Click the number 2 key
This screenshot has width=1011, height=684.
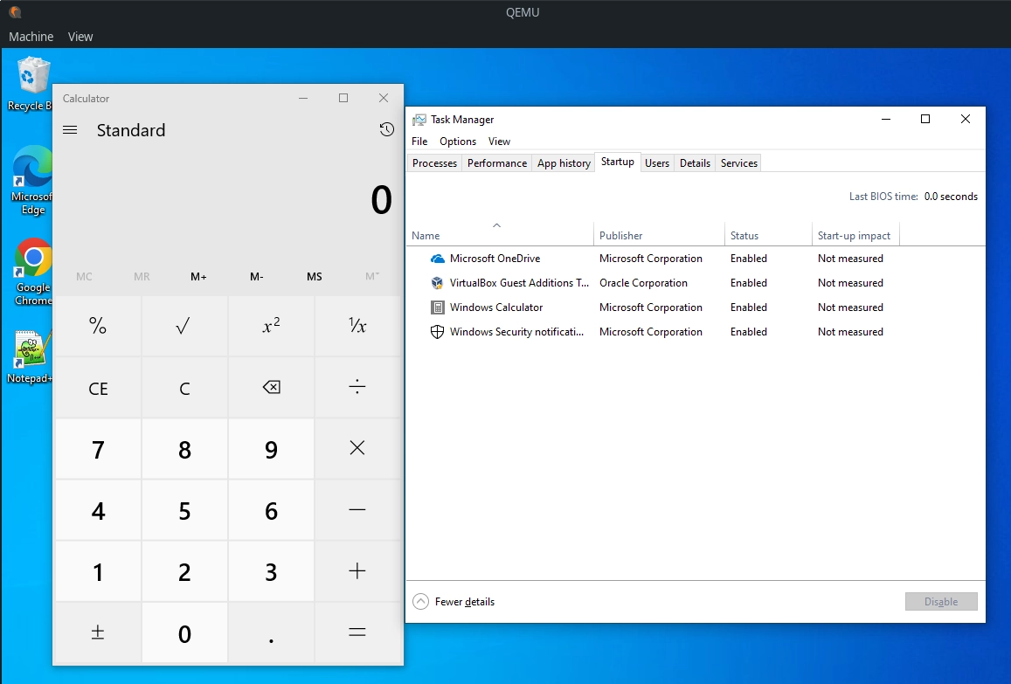point(184,571)
